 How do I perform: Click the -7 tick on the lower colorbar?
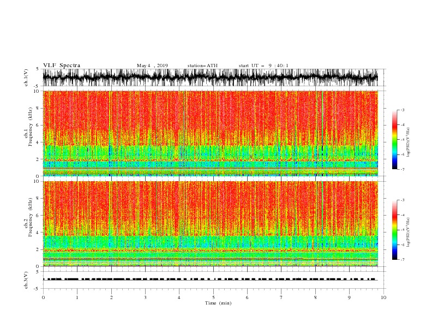point(403,260)
